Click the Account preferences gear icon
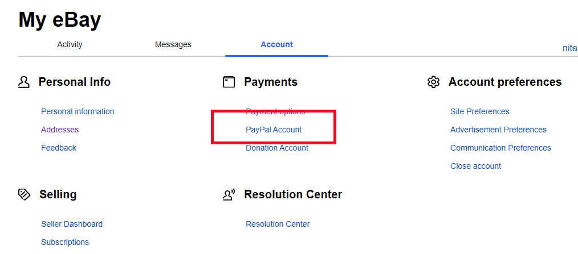The height and width of the screenshot is (254, 578). (433, 82)
